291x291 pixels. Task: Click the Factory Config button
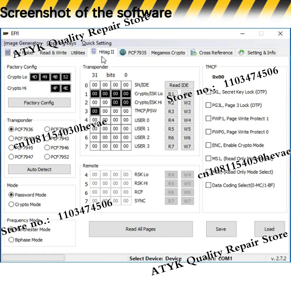pyautogui.click(x=39, y=103)
